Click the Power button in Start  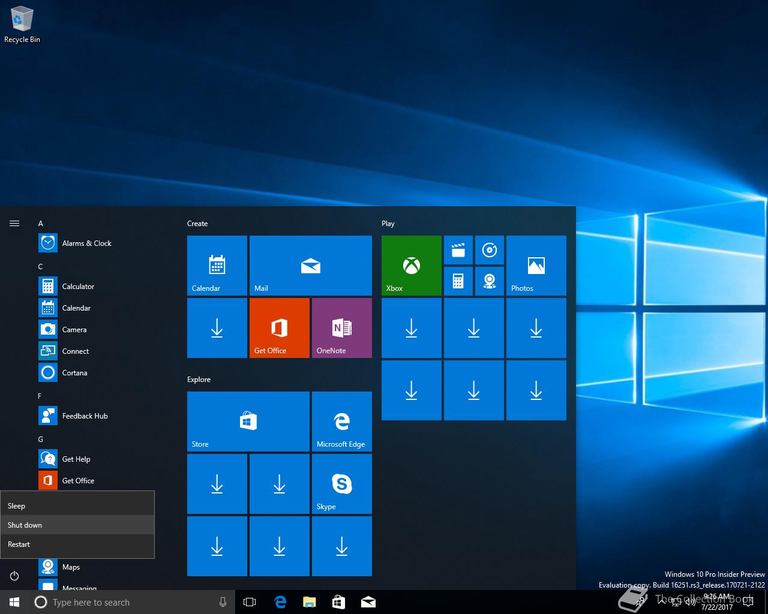point(14,576)
